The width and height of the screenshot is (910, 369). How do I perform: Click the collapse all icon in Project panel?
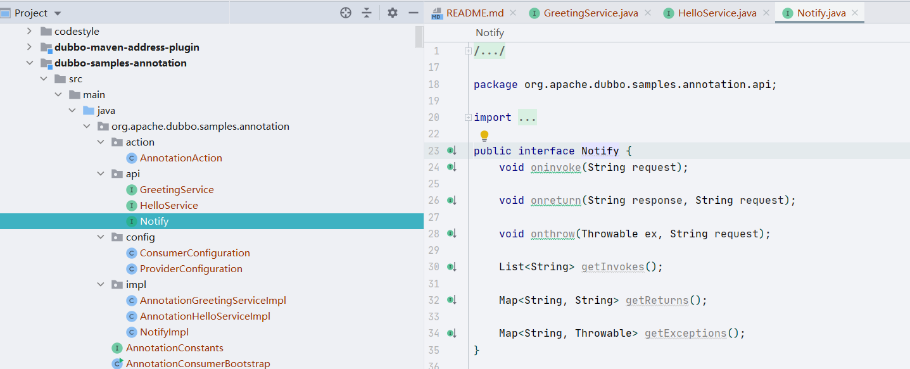coord(367,13)
